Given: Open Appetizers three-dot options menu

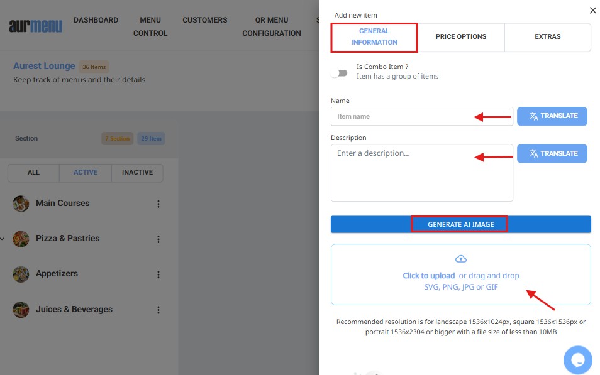Looking at the screenshot, I should point(158,274).
